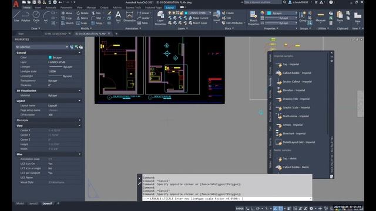Click the Trim tool
Screen dimensions: 376x211
click(96, 13)
